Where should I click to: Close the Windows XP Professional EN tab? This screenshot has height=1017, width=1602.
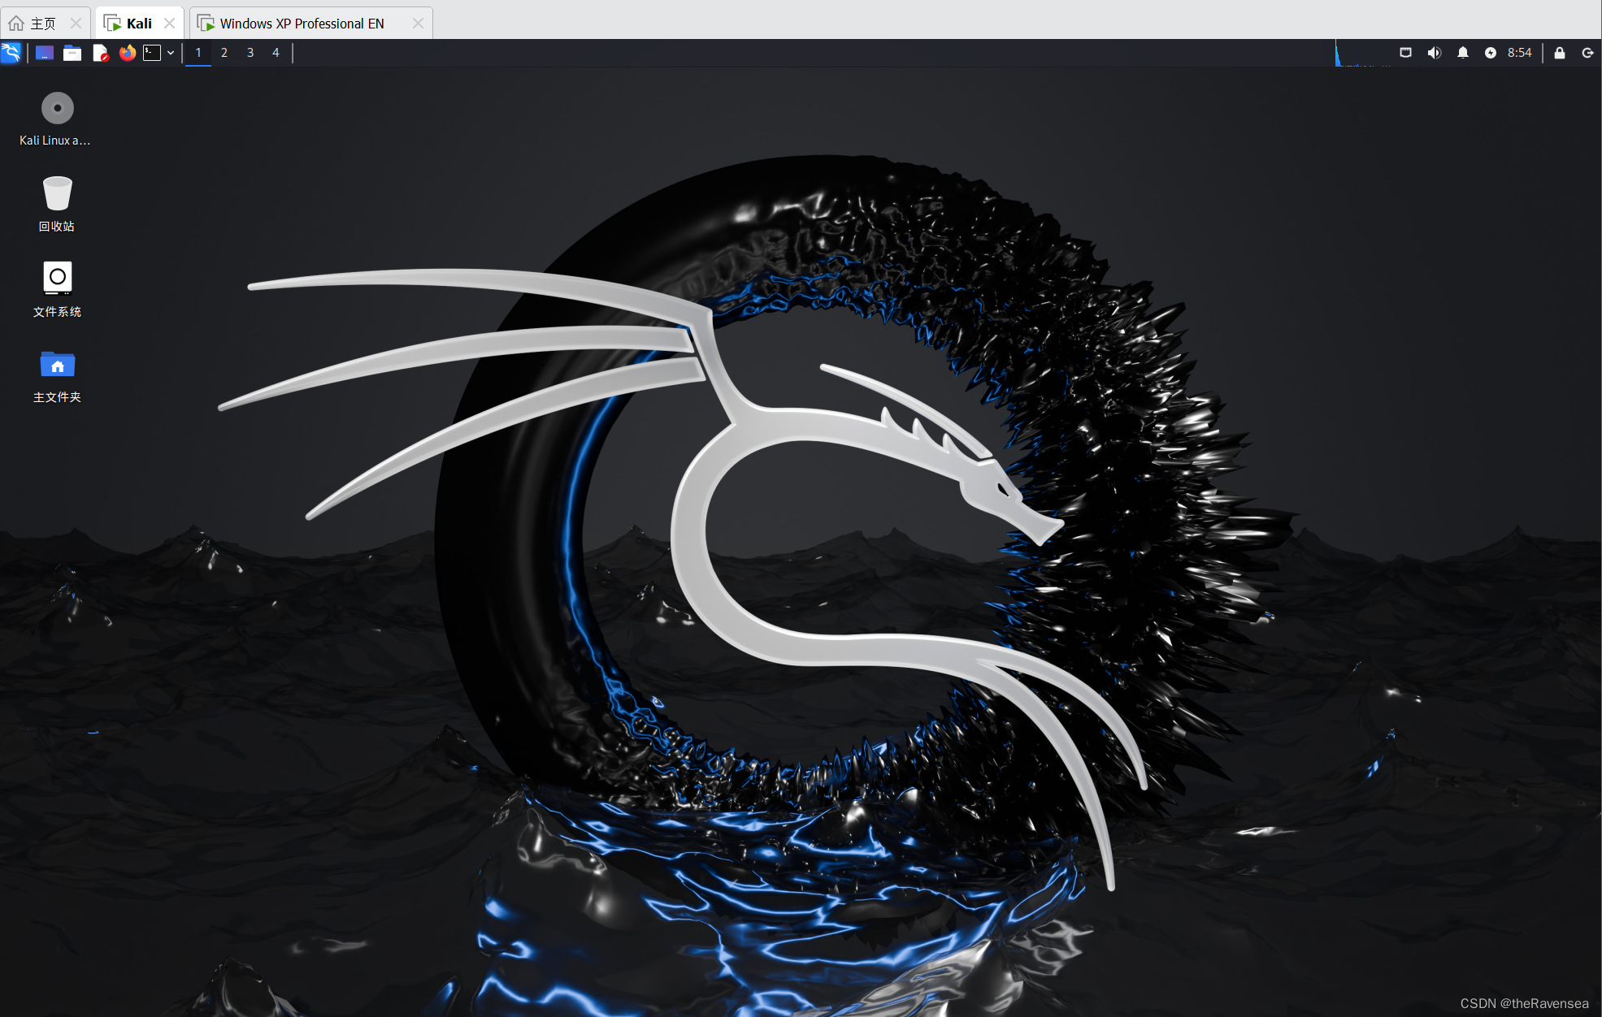[x=418, y=24]
